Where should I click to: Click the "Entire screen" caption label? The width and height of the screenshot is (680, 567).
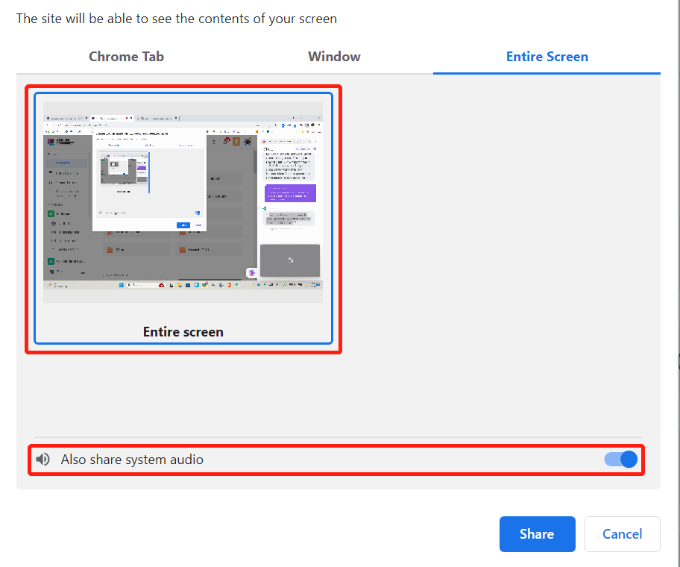click(183, 331)
